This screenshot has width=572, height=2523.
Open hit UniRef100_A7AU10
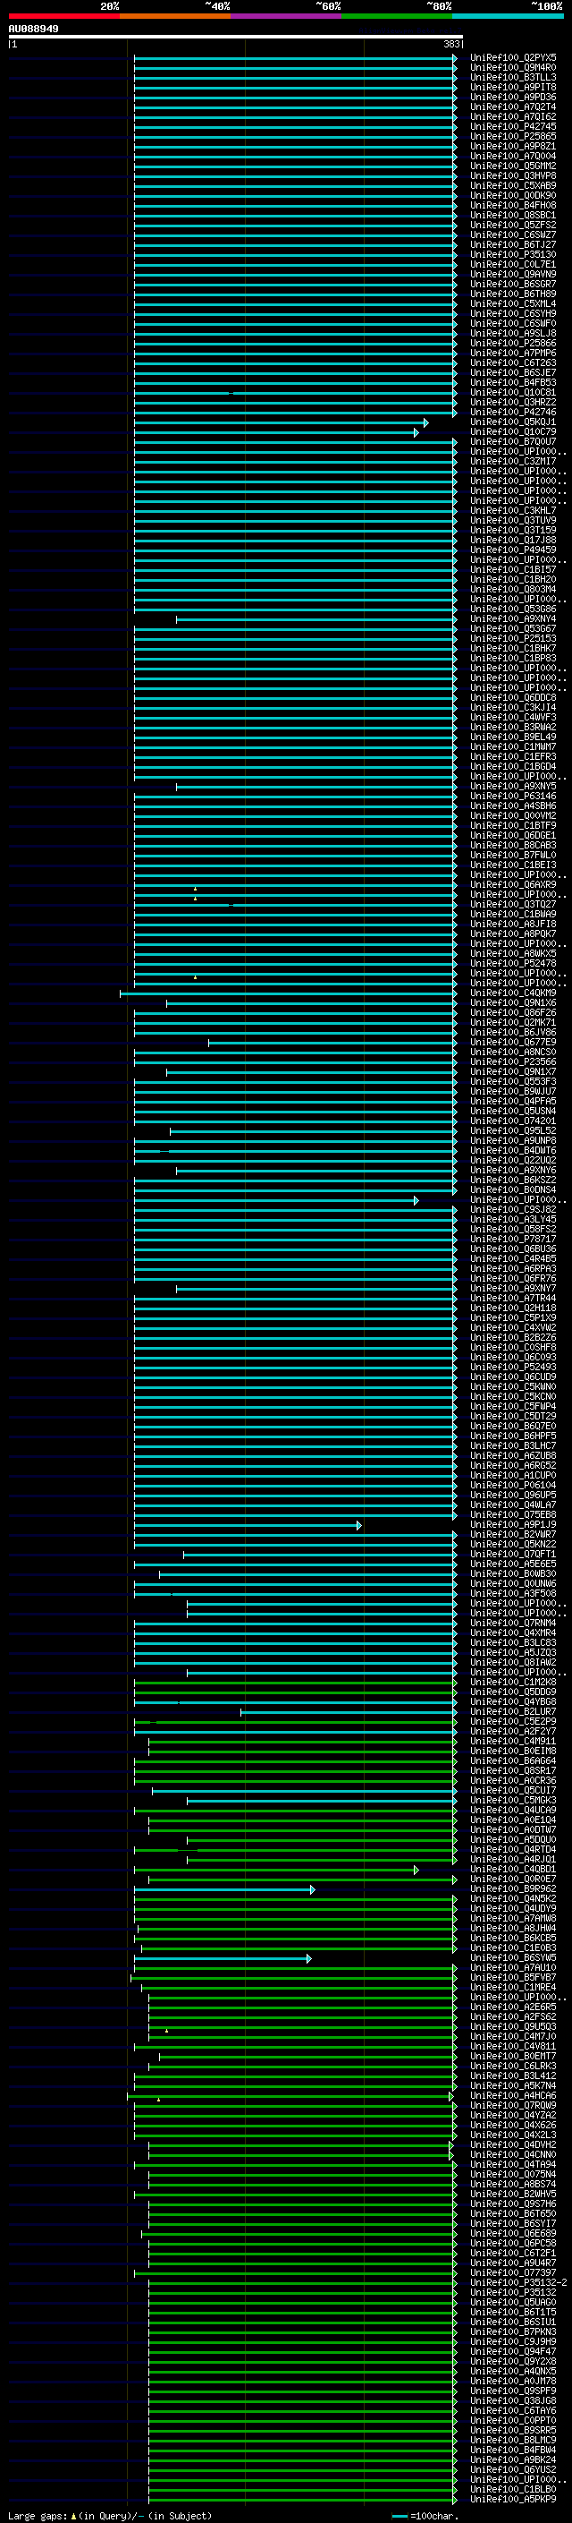pyautogui.click(x=513, y=1968)
